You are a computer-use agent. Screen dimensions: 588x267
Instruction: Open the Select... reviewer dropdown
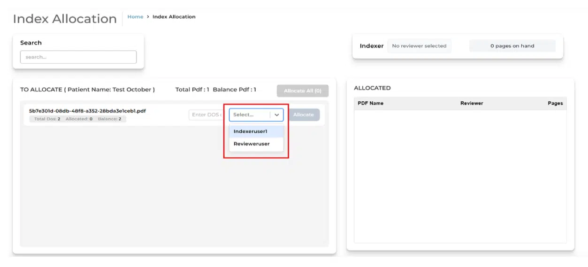click(x=250, y=115)
